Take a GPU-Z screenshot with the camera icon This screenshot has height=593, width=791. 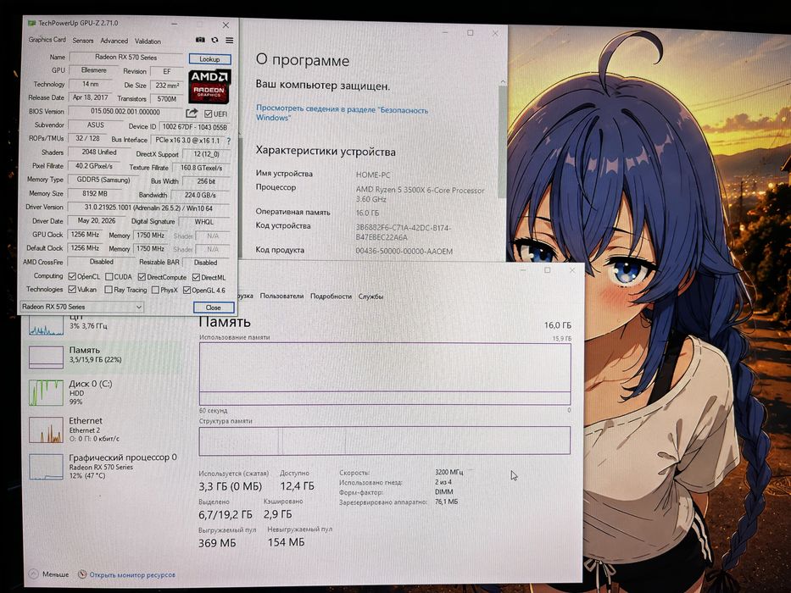200,40
